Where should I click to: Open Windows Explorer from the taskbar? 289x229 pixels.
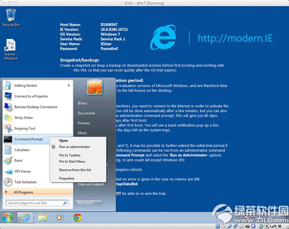[x=42, y=218]
